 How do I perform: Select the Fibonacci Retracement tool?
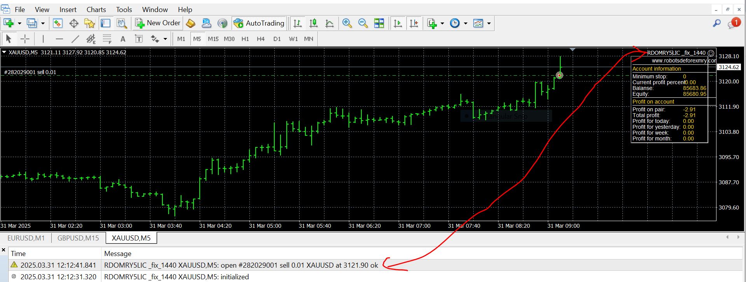point(107,39)
